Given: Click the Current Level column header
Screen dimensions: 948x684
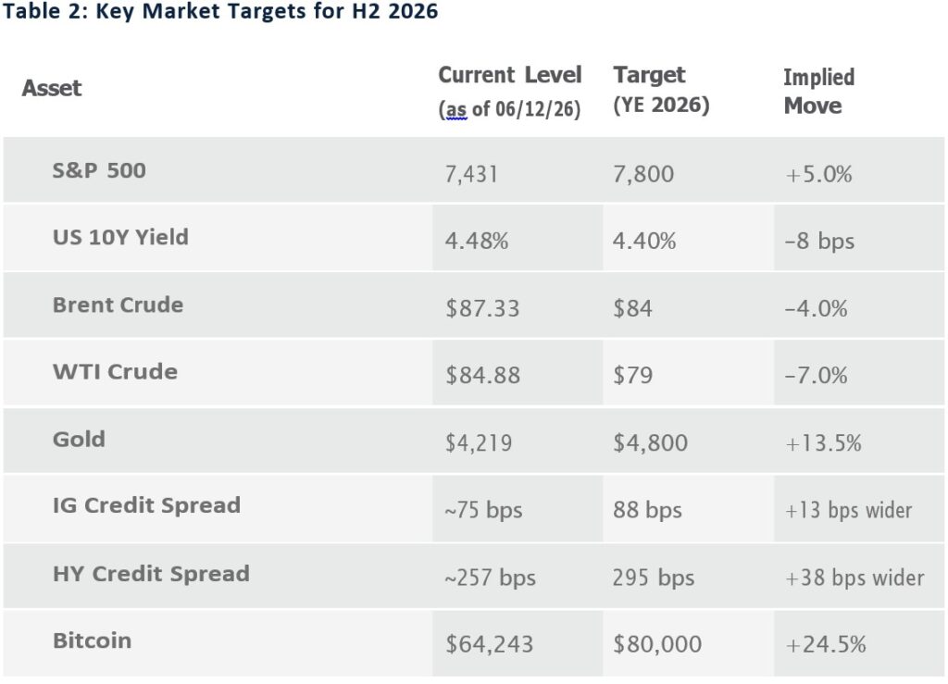Looking at the screenshot, I should 510,92.
